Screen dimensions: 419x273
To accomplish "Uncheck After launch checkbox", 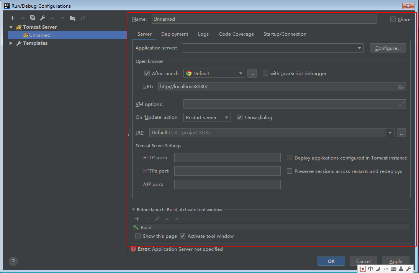I will [147, 73].
